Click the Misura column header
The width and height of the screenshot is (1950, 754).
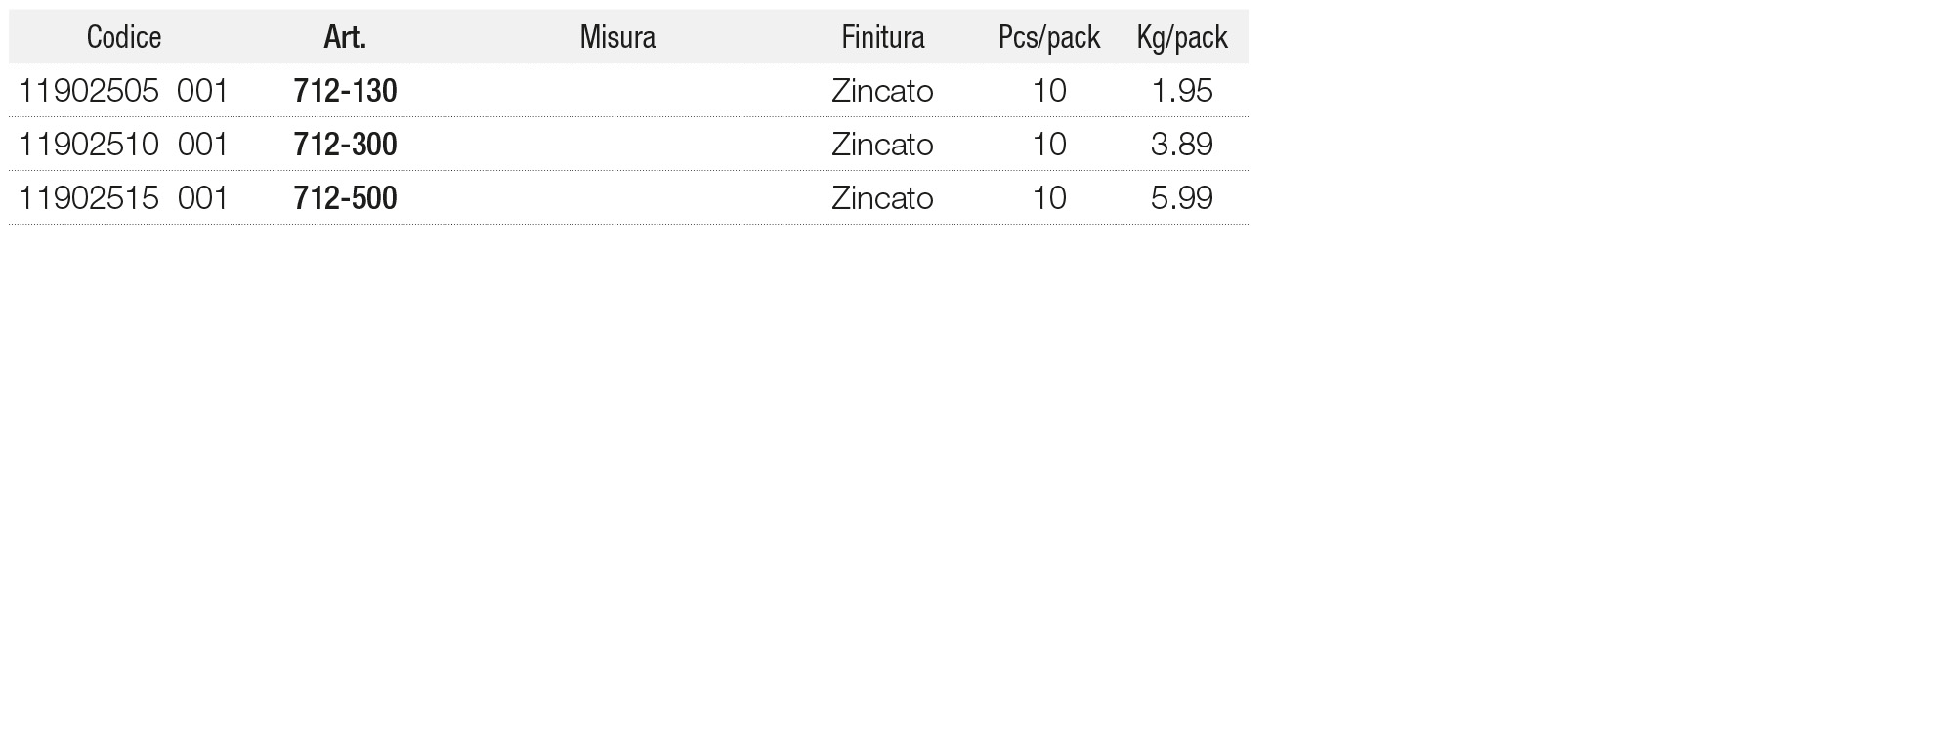coord(617,37)
